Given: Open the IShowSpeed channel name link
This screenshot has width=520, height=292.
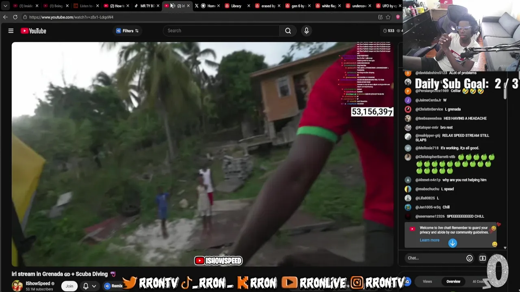Looking at the screenshot, I should point(38,283).
